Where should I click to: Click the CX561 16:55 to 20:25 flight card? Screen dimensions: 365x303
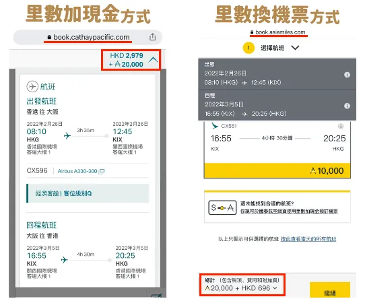coord(277,142)
